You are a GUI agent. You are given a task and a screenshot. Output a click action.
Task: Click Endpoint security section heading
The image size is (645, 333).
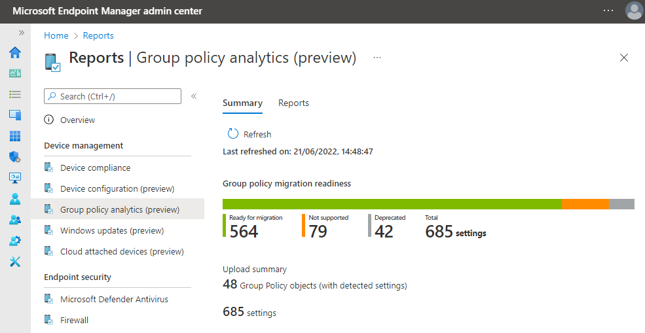click(x=77, y=277)
